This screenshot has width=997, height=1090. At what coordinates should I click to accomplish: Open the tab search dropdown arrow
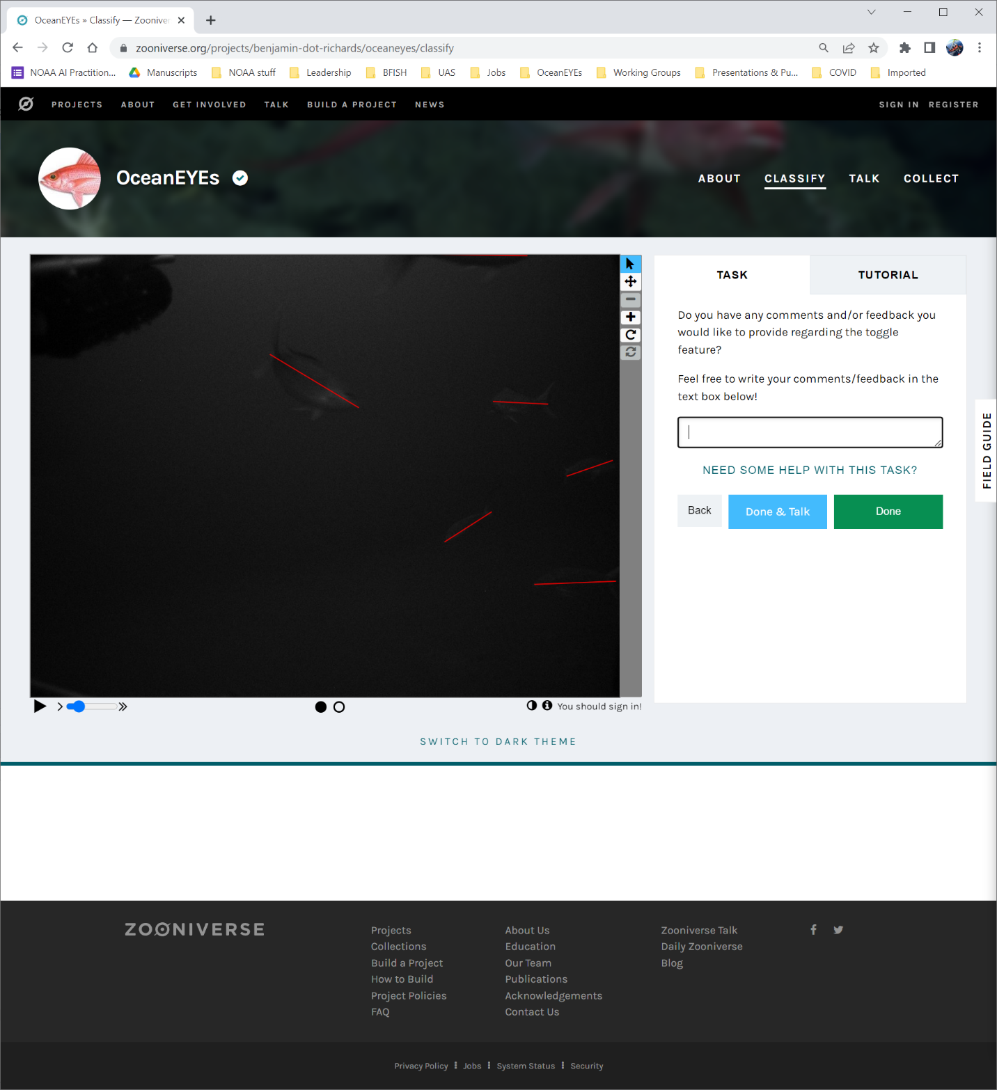[871, 12]
